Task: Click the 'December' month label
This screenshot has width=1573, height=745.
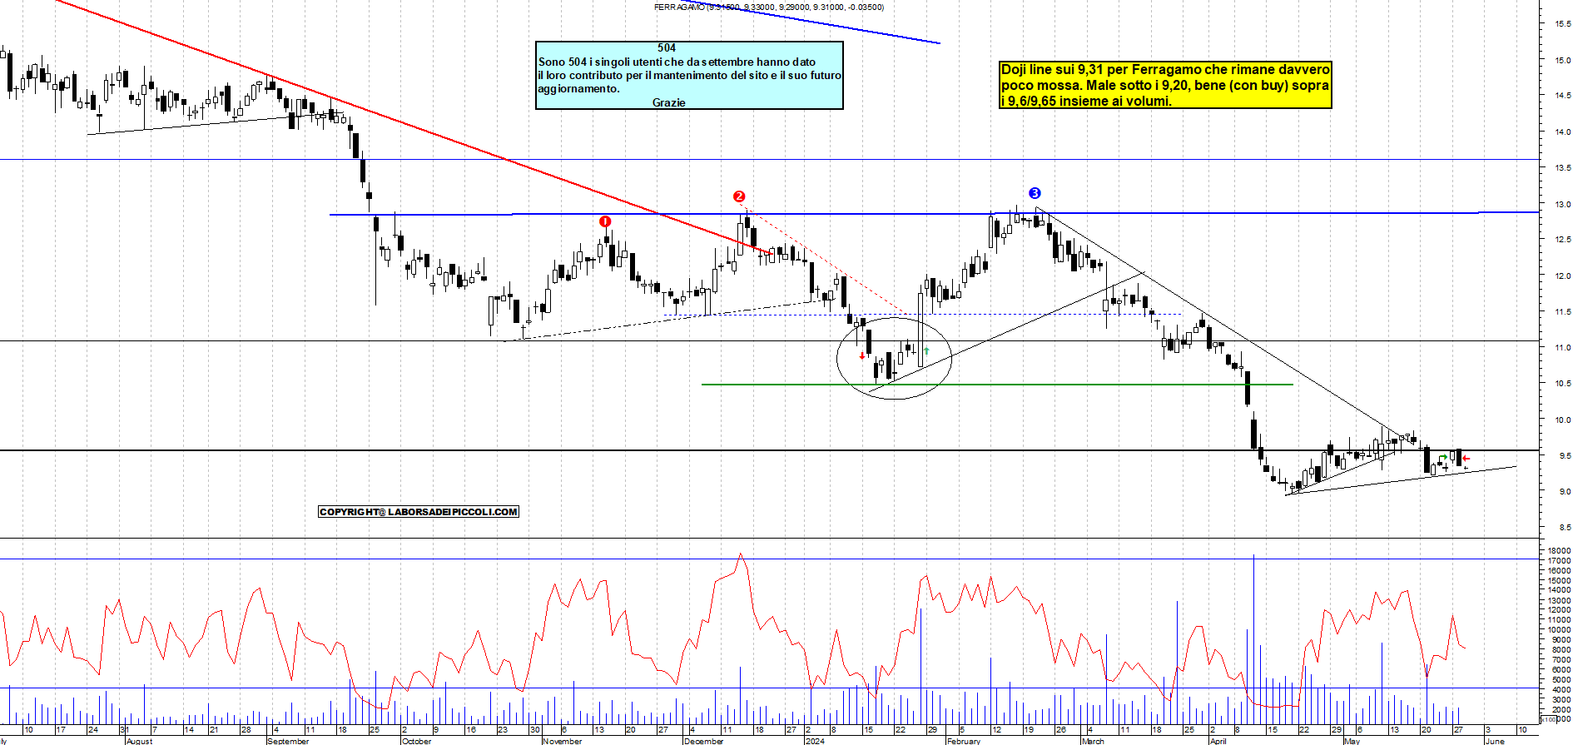Action: pyautogui.click(x=704, y=741)
